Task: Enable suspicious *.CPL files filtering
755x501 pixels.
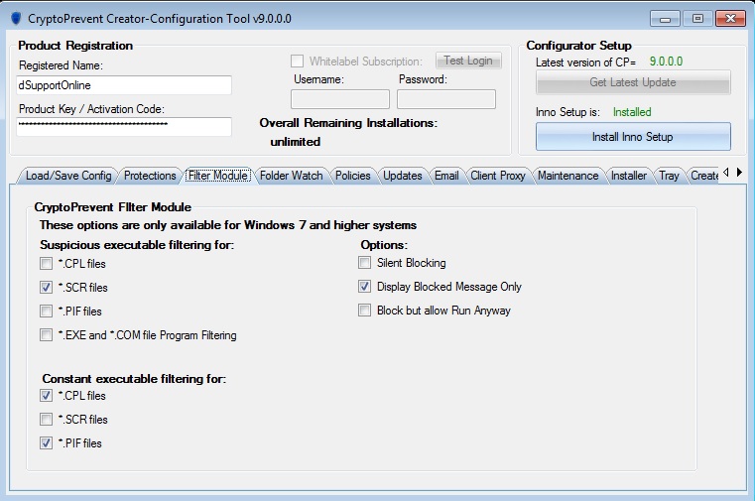Action: 47,264
